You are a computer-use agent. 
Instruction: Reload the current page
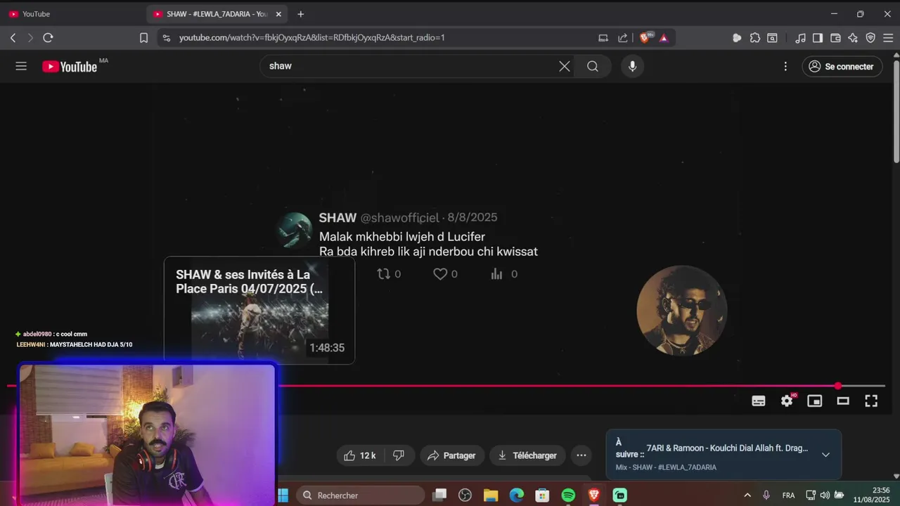click(48, 38)
